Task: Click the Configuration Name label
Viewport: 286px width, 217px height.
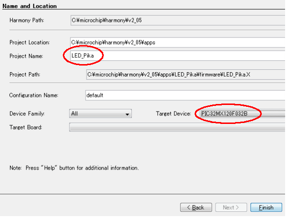Action: 33,95
